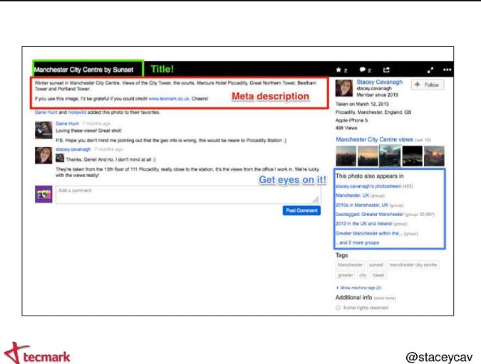Open stacey.cavanagh's photostream link
Viewport: 481px width, 364px height.
368,186
